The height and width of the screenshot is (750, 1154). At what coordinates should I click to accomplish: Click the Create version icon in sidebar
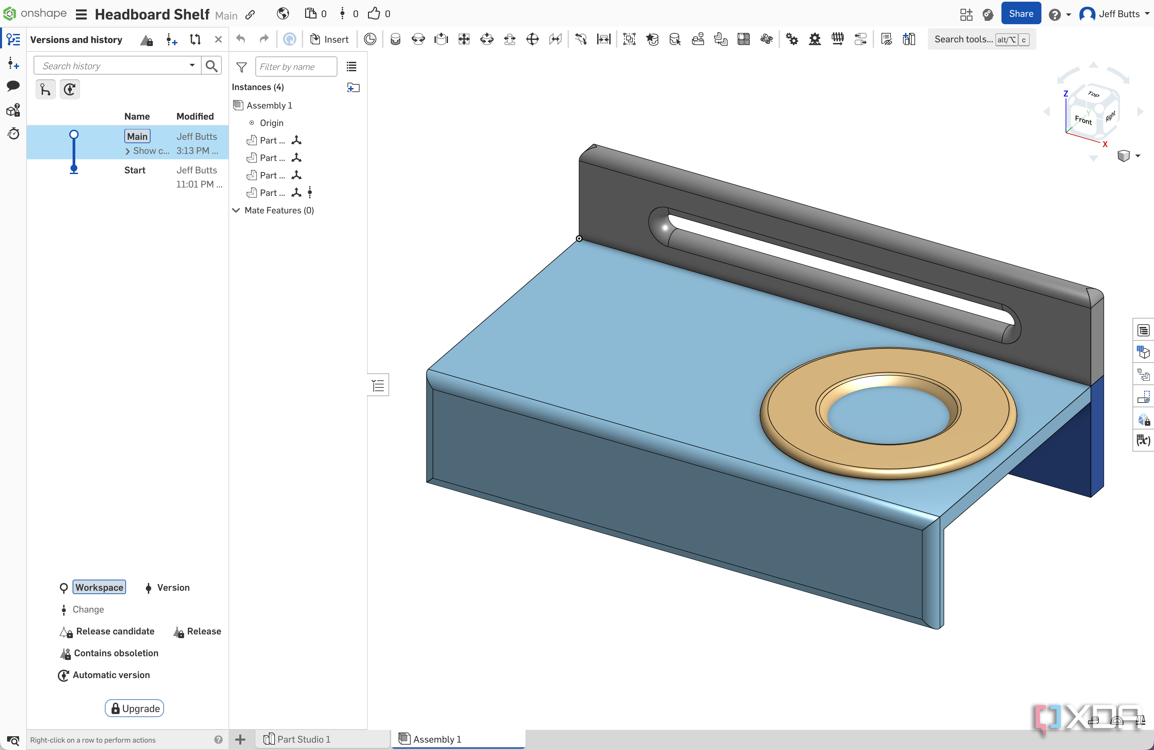pyautogui.click(x=13, y=63)
